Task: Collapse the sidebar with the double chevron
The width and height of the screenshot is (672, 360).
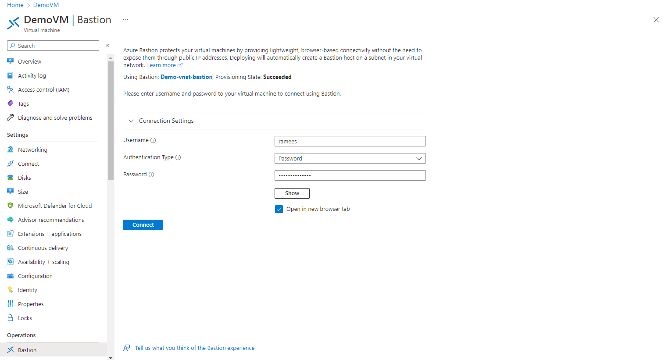Action: pyautogui.click(x=107, y=46)
